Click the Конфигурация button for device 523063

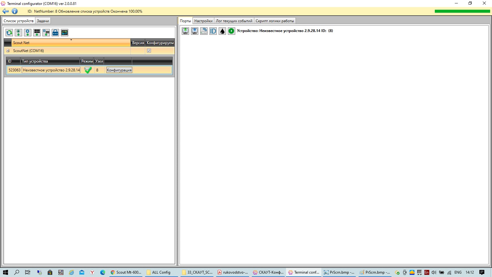coord(119,70)
